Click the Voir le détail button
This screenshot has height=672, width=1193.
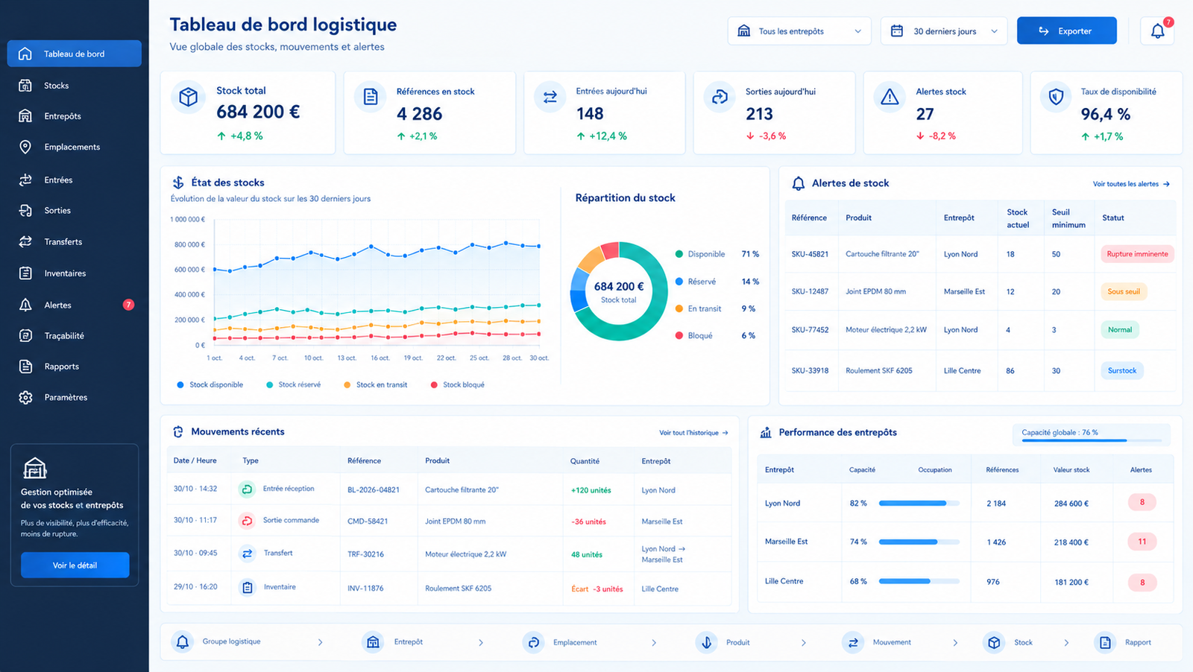75,565
